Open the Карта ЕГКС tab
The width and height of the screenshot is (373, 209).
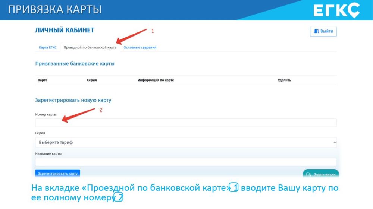point(48,47)
